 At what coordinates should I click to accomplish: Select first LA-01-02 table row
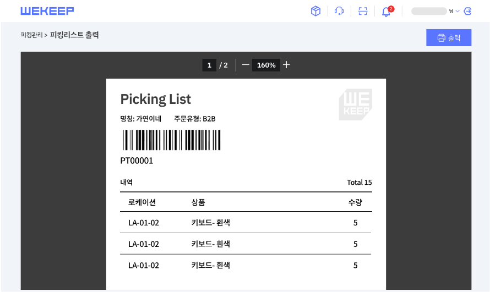(x=246, y=222)
